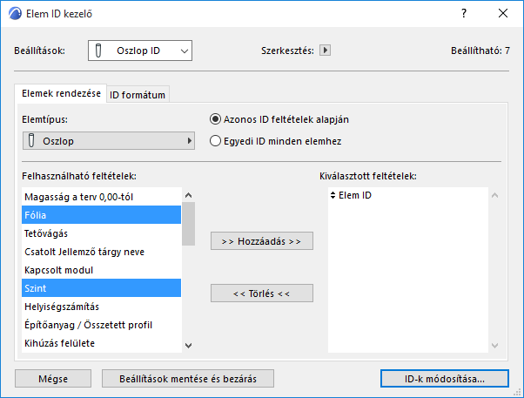Choose Kapcsolt modul from the list
The height and width of the screenshot is (398, 524).
click(x=101, y=269)
